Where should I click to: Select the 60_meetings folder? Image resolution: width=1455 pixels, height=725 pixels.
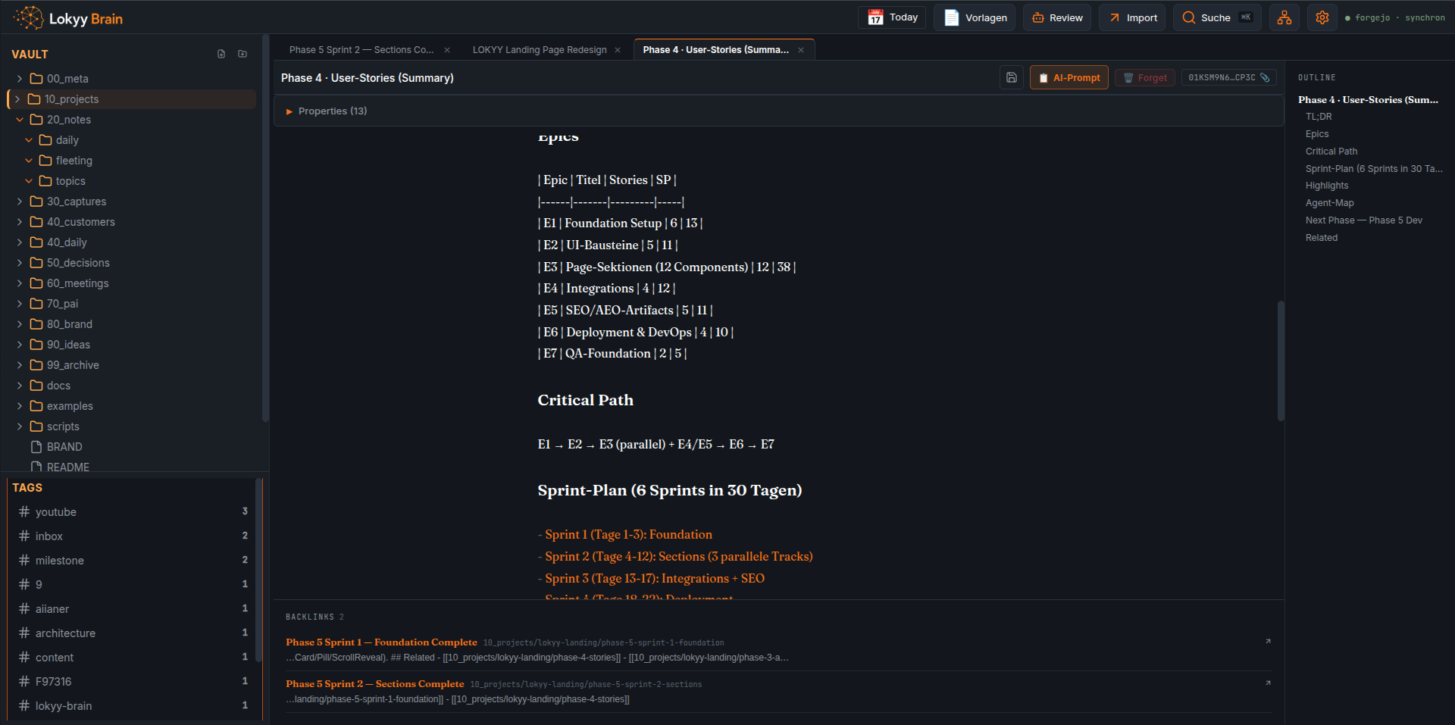[132, 283]
